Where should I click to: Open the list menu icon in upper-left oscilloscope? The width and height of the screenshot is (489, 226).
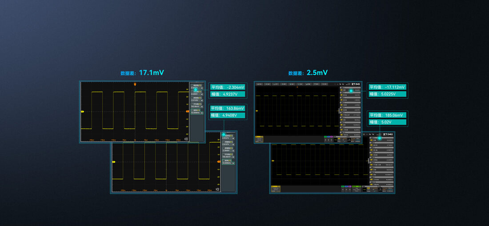point(187,139)
